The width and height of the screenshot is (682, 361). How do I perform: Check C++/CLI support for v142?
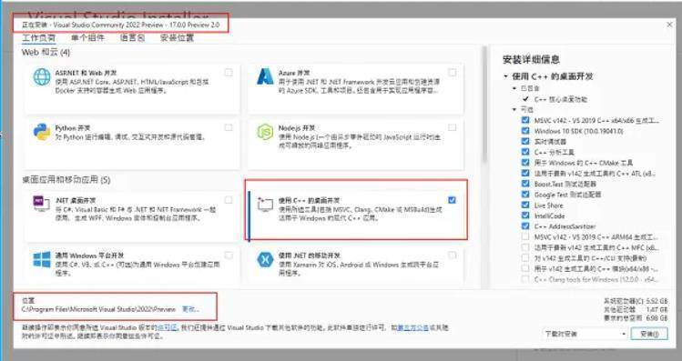[525, 258]
